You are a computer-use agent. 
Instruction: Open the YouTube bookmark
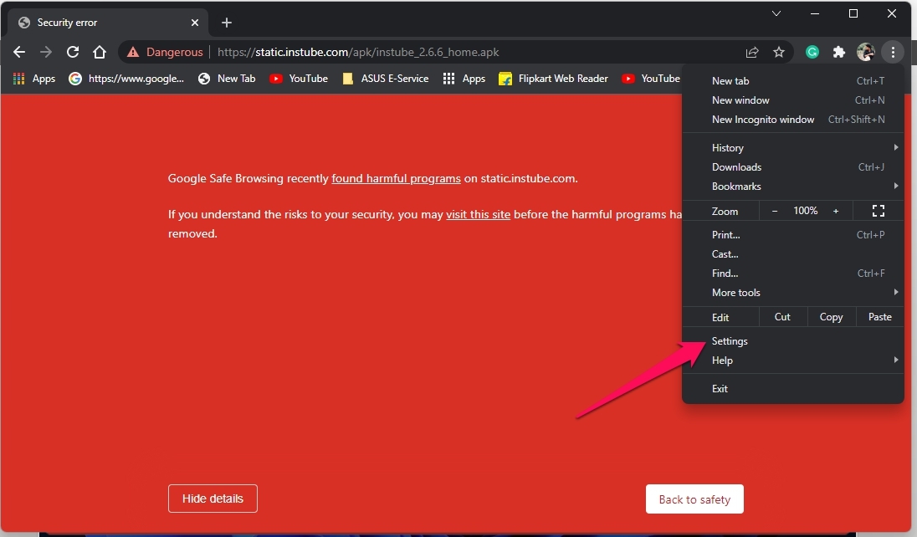pyautogui.click(x=299, y=79)
